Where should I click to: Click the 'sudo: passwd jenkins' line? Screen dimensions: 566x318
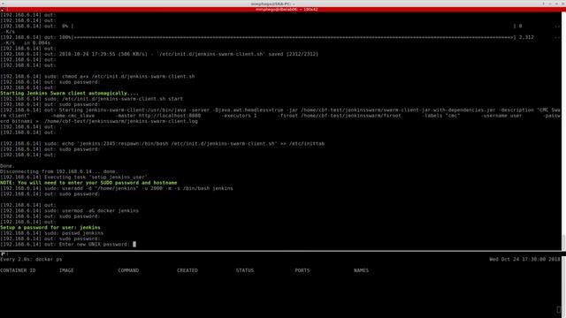point(51,233)
